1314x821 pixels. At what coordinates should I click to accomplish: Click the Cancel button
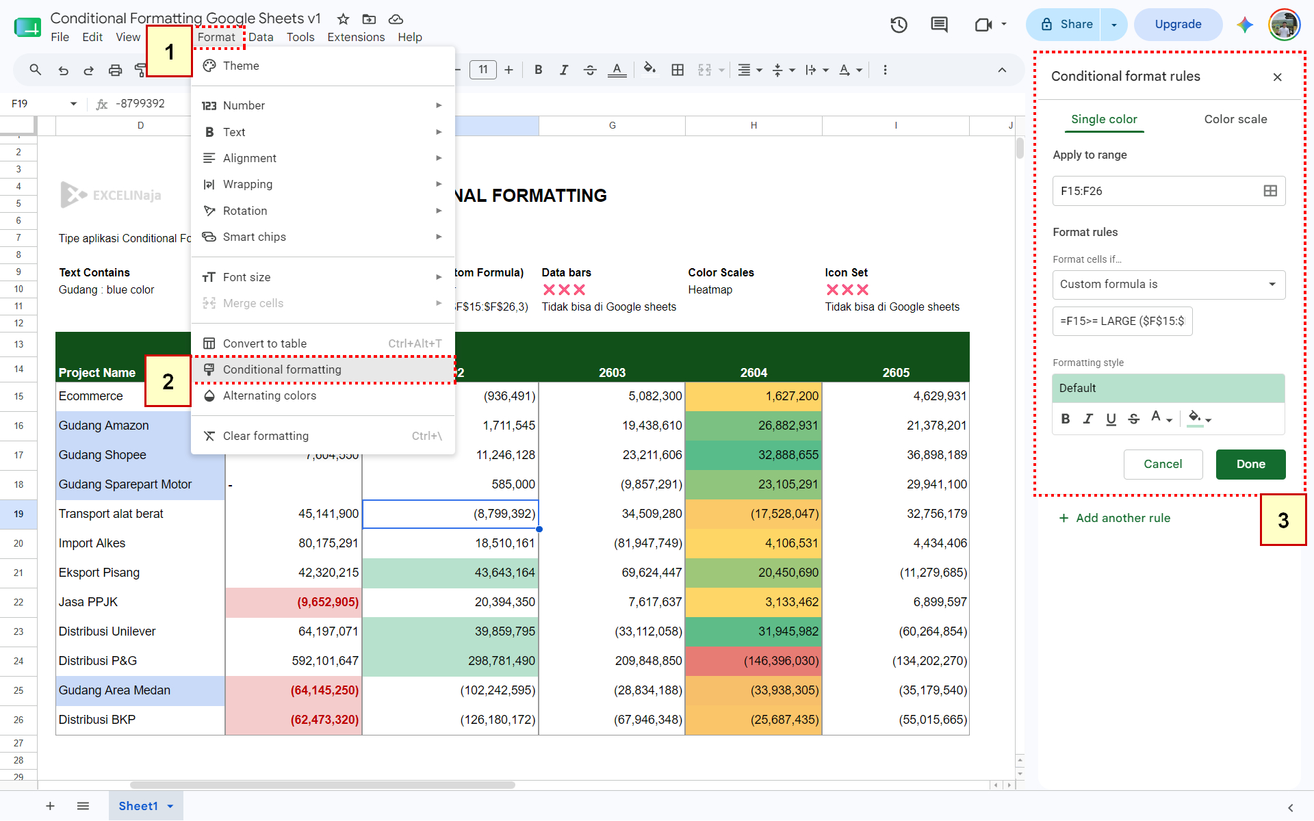(1163, 464)
